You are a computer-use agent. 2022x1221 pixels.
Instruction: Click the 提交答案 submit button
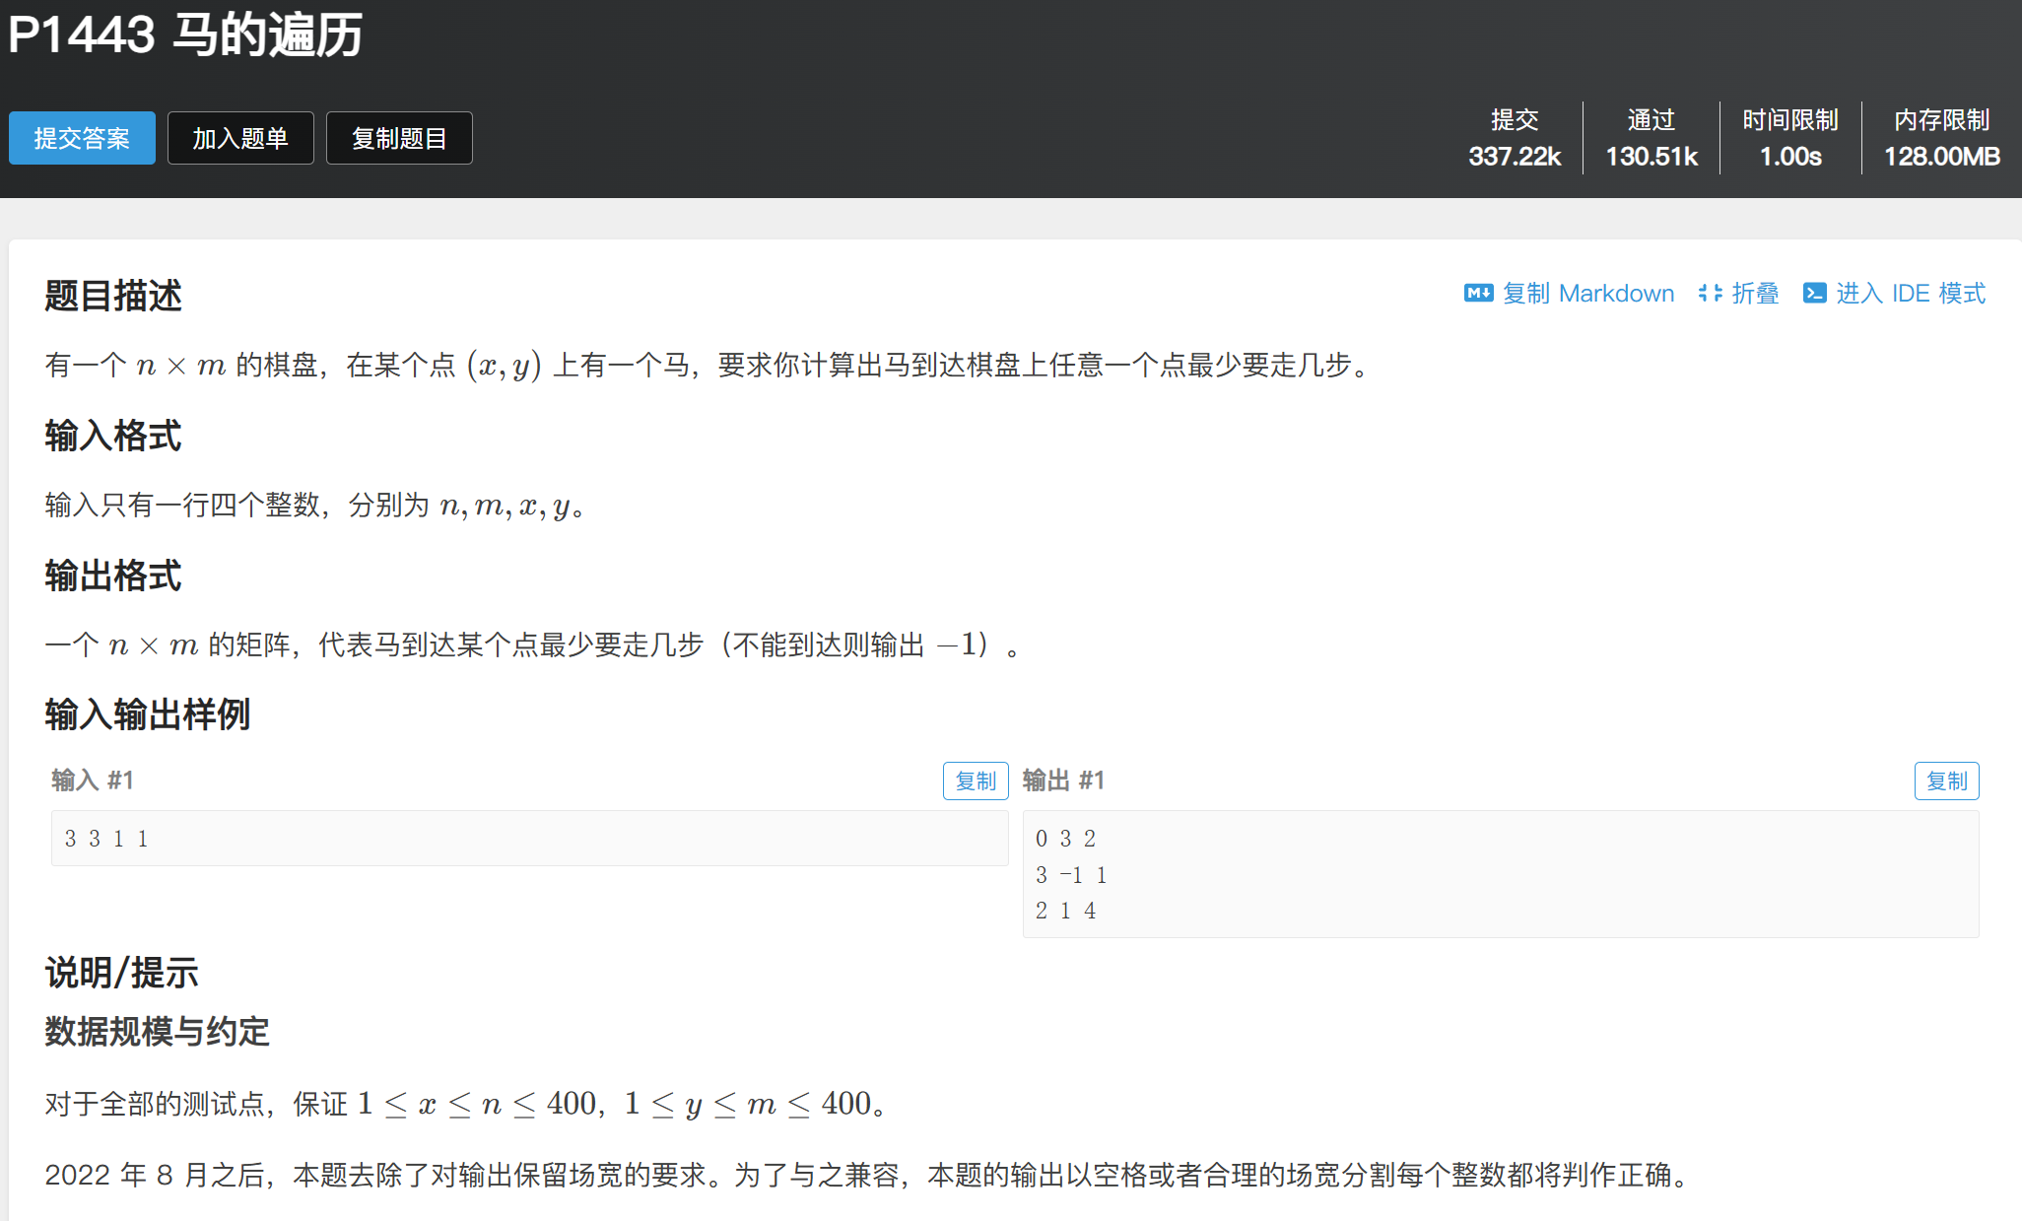tap(82, 138)
